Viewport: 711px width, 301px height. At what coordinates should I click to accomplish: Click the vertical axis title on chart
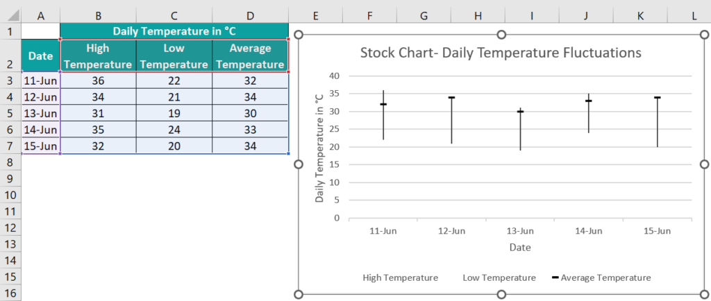pyautogui.click(x=320, y=147)
